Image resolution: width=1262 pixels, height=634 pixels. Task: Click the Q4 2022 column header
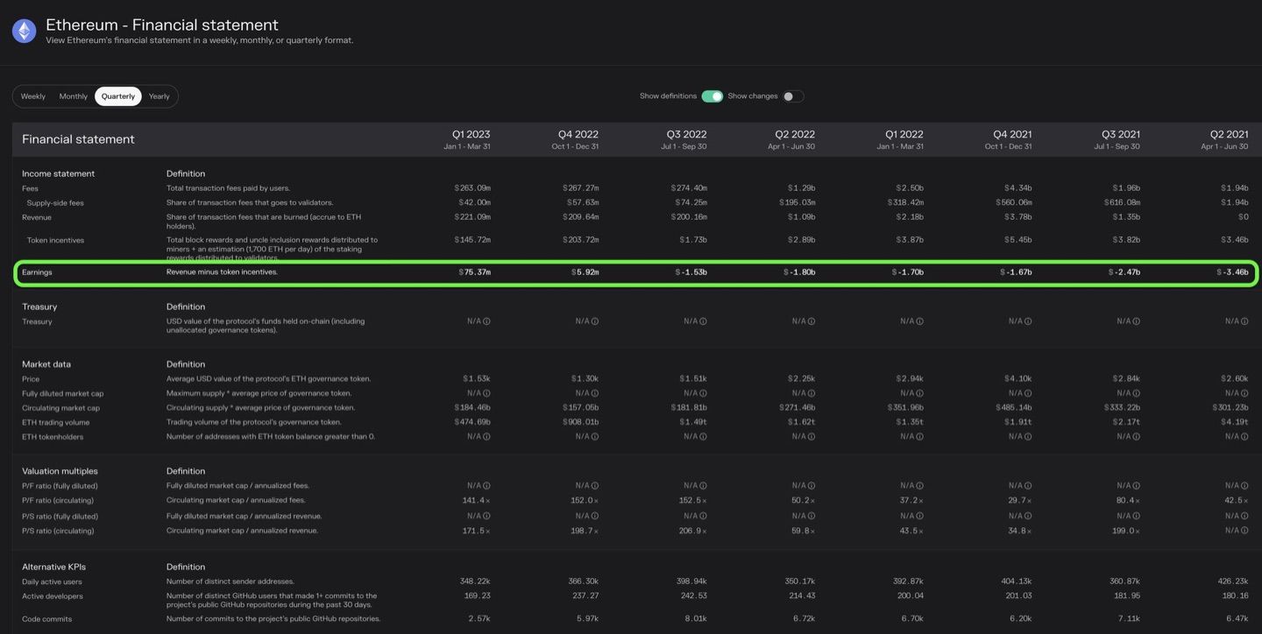click(x=575, y=139)
